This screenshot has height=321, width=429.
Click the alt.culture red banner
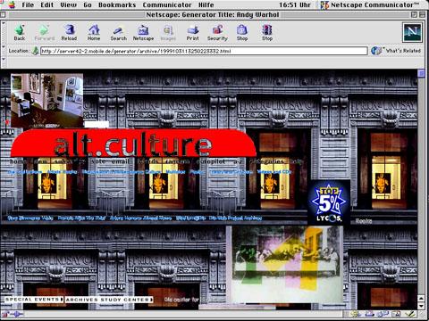pos(133,144)
